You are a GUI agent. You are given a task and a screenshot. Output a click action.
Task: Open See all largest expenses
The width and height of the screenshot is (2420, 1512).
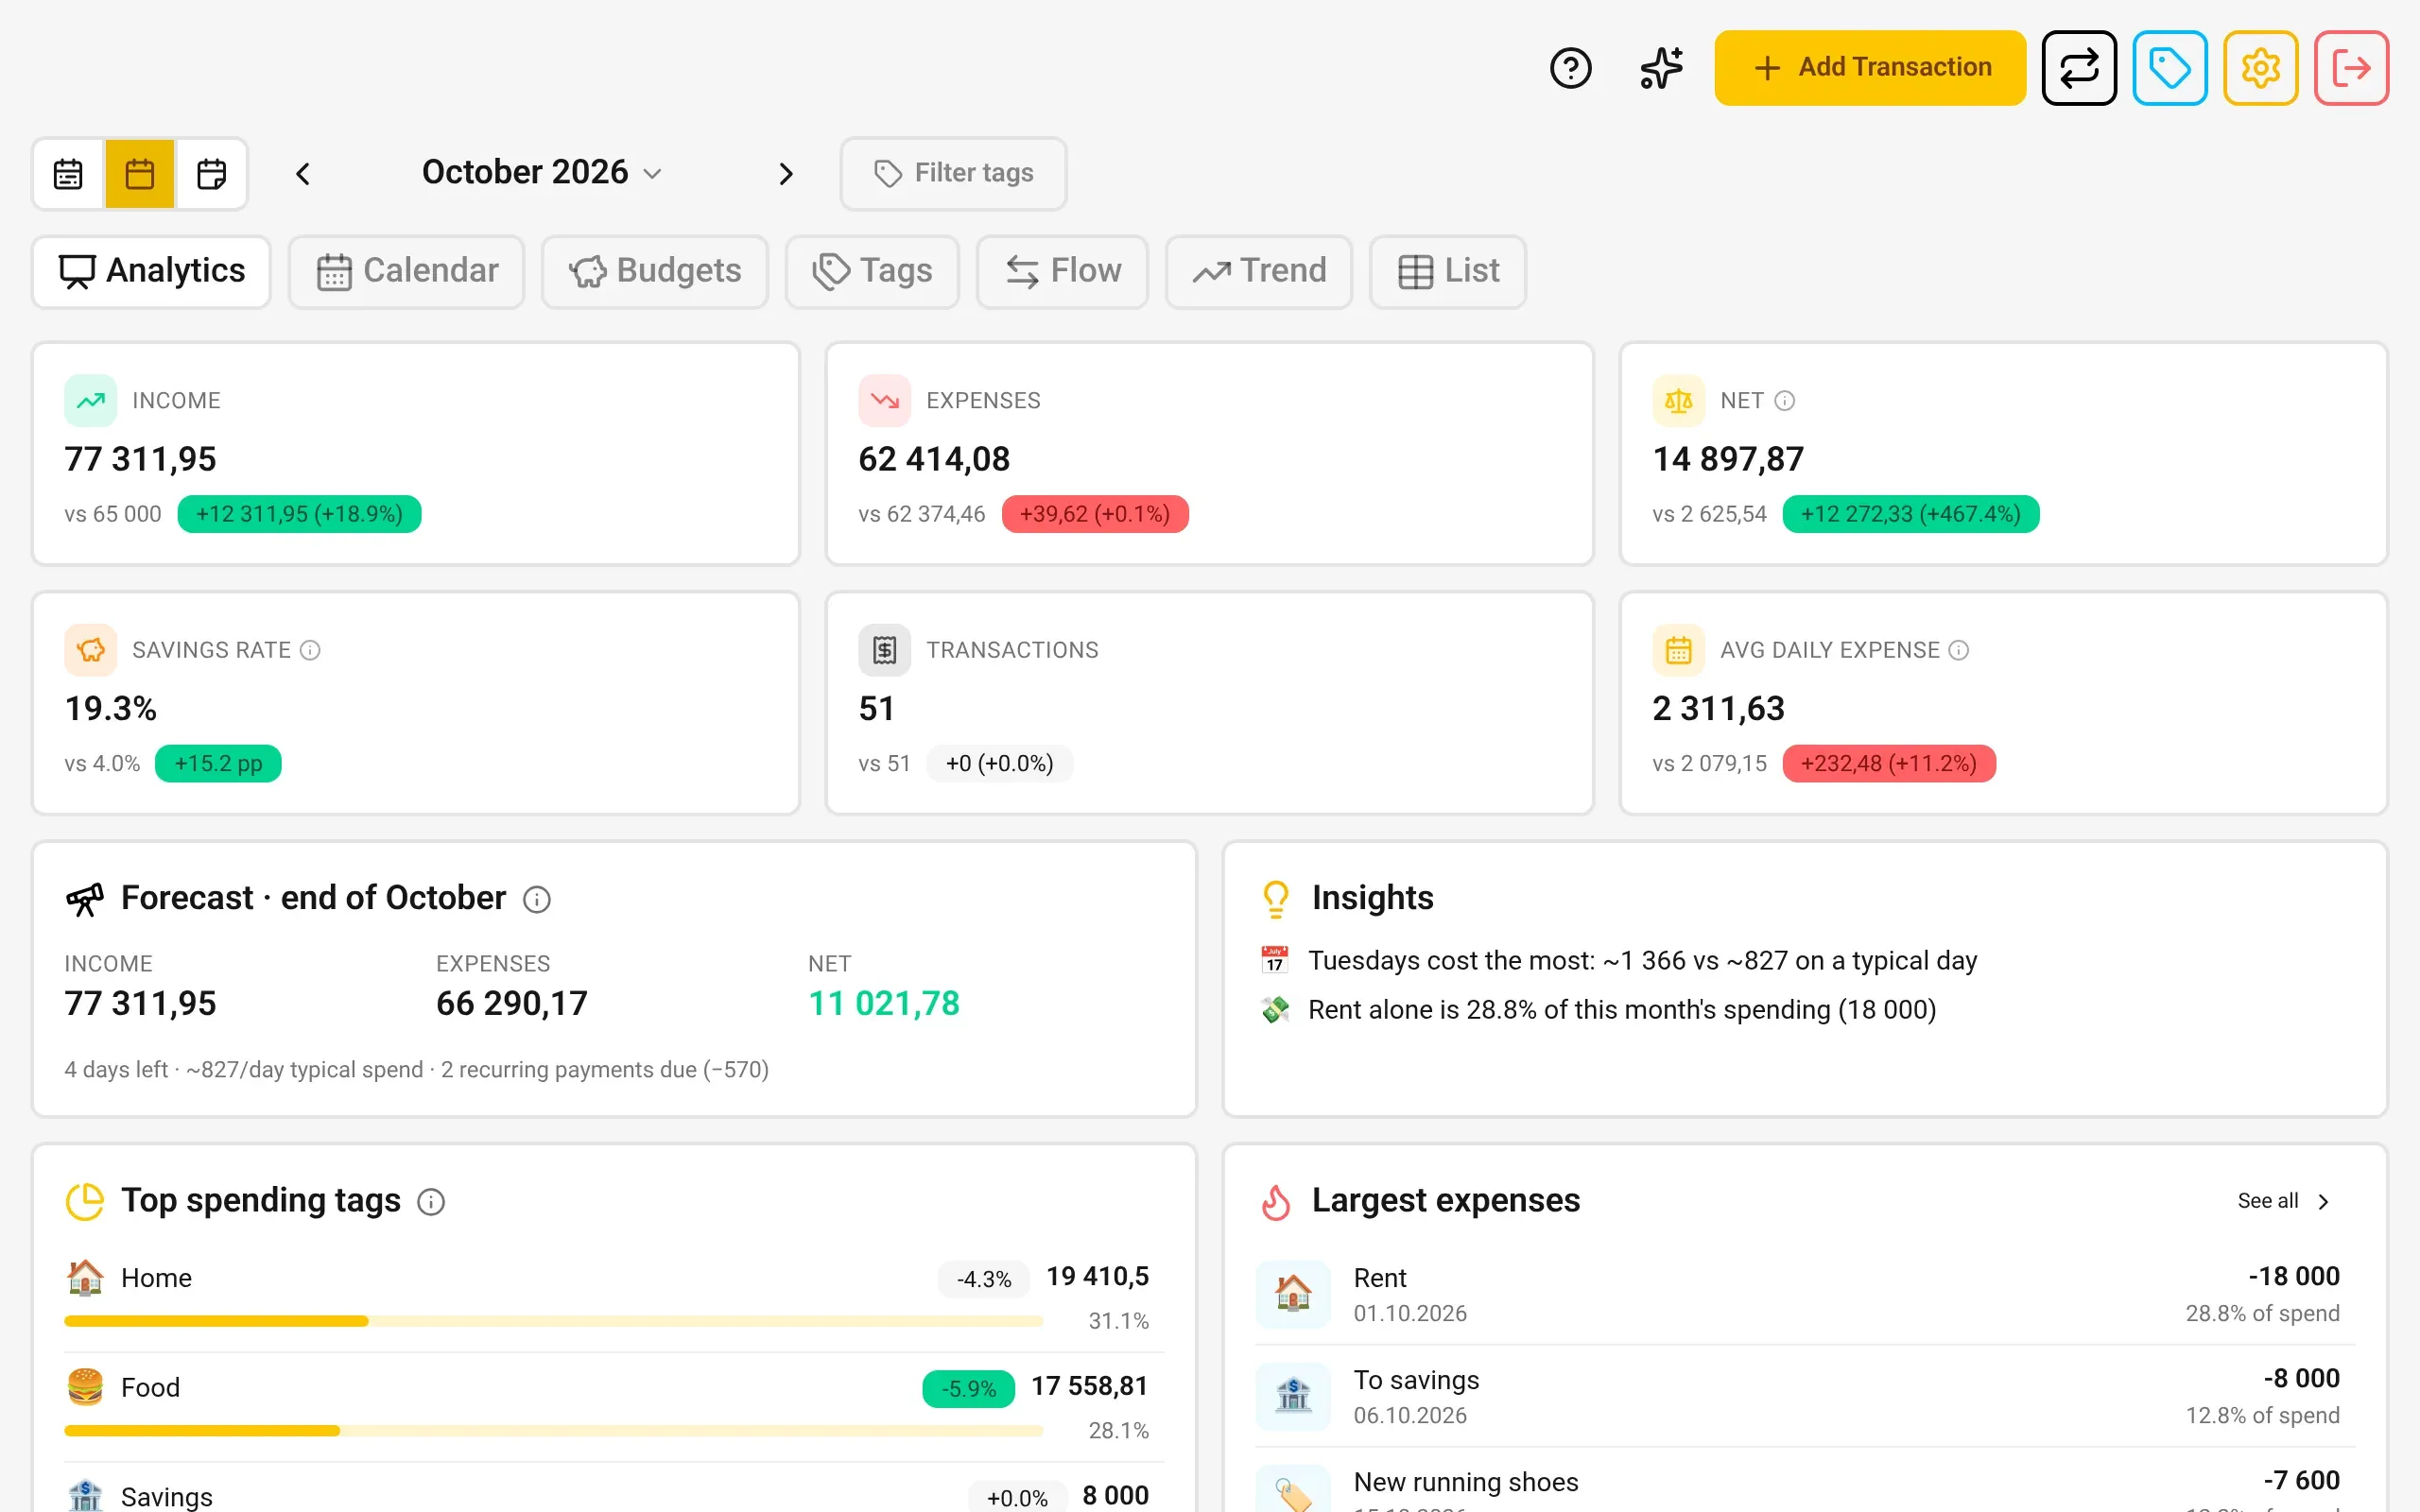point(2285,1201)
